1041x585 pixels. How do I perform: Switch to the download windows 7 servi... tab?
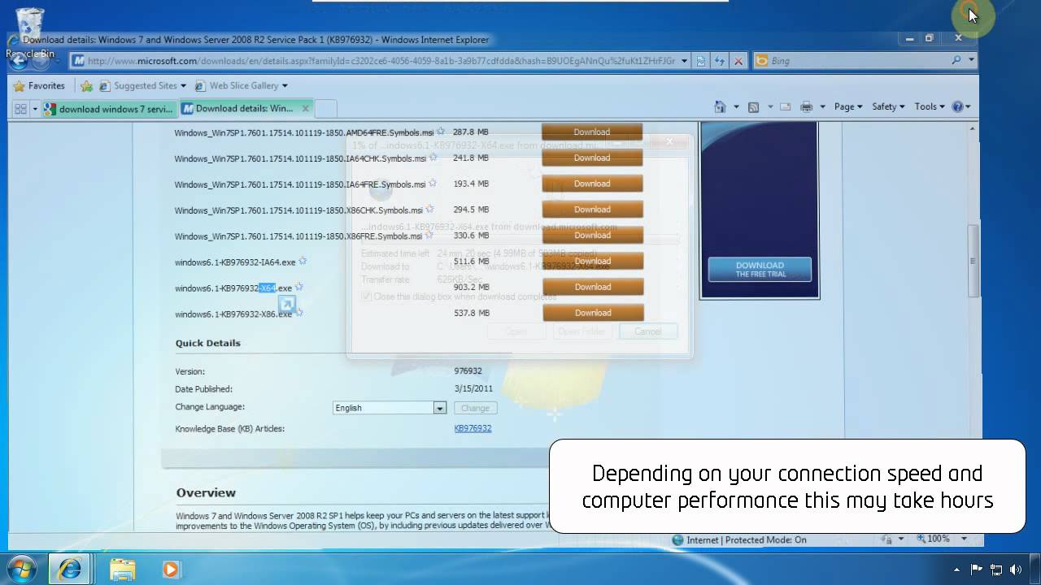coord(109,109)
